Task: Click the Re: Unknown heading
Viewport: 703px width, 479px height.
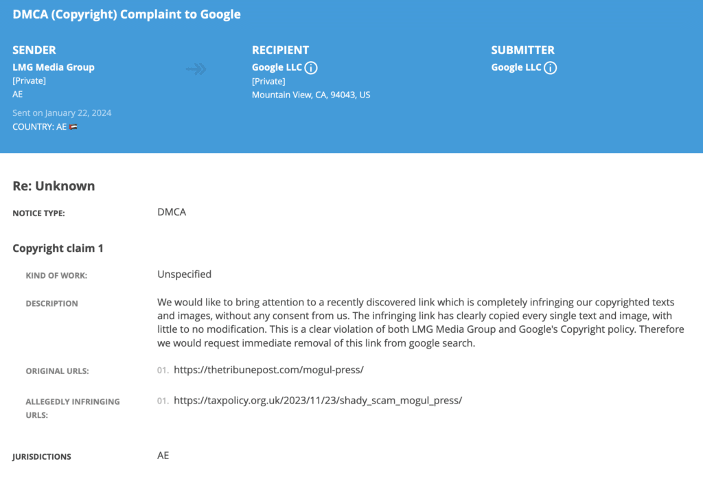Action: click(54, 185)
